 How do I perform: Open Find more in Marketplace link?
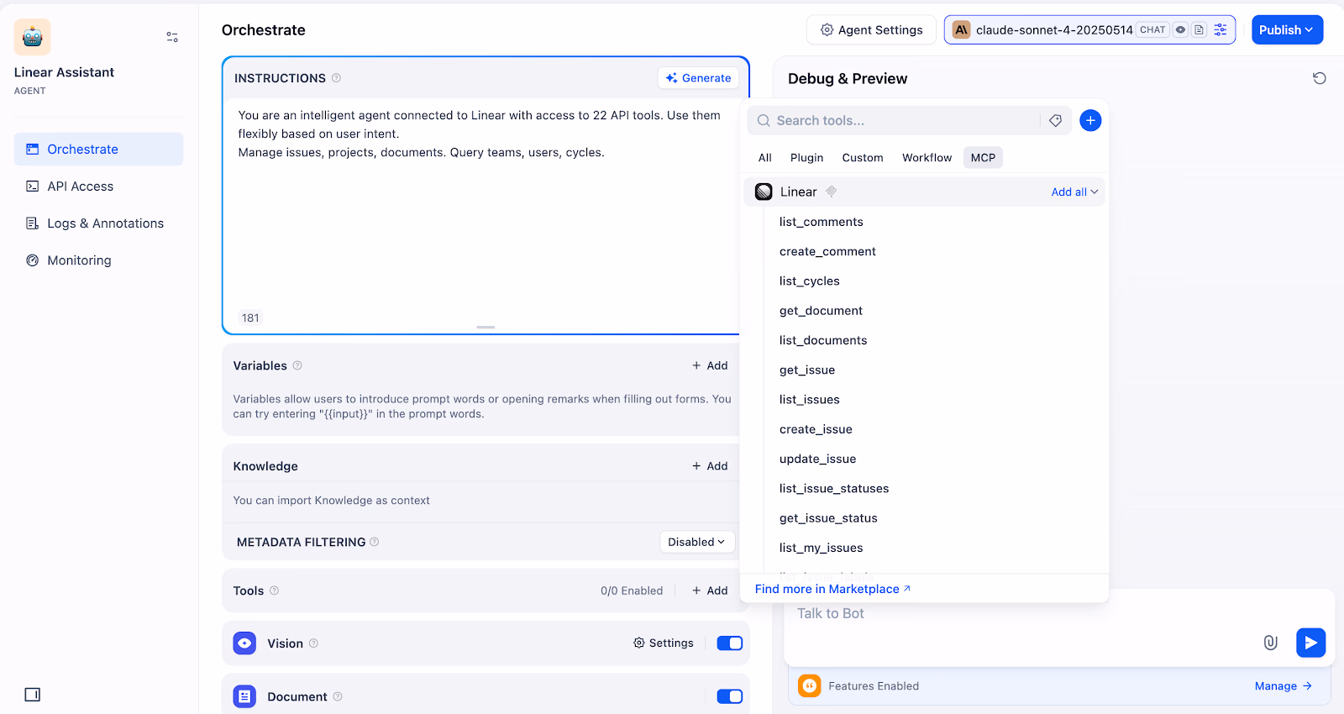[832, 589]
